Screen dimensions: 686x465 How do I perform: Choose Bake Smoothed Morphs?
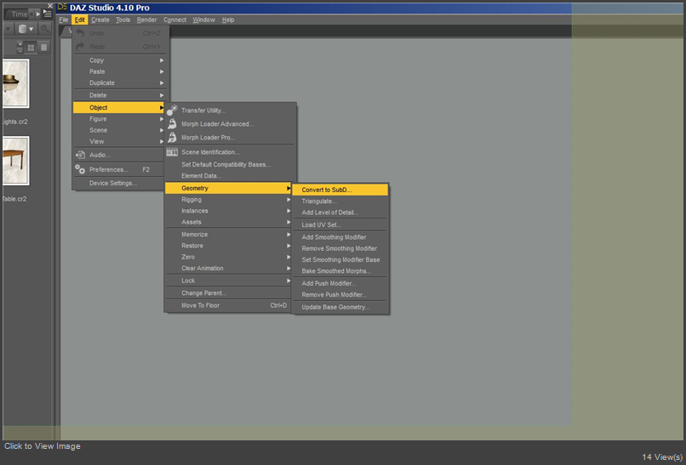pos(340,271)
